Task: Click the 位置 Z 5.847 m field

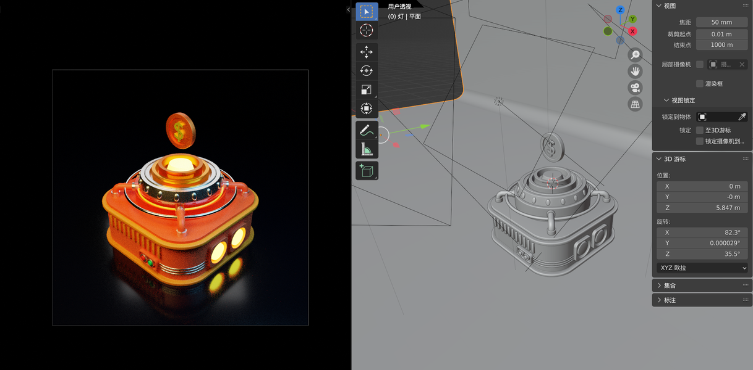Action: [702, 208]
